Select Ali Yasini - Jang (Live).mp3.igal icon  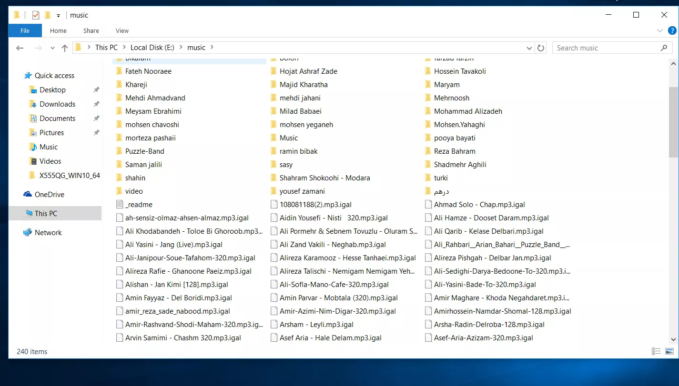tap(119, 244)
